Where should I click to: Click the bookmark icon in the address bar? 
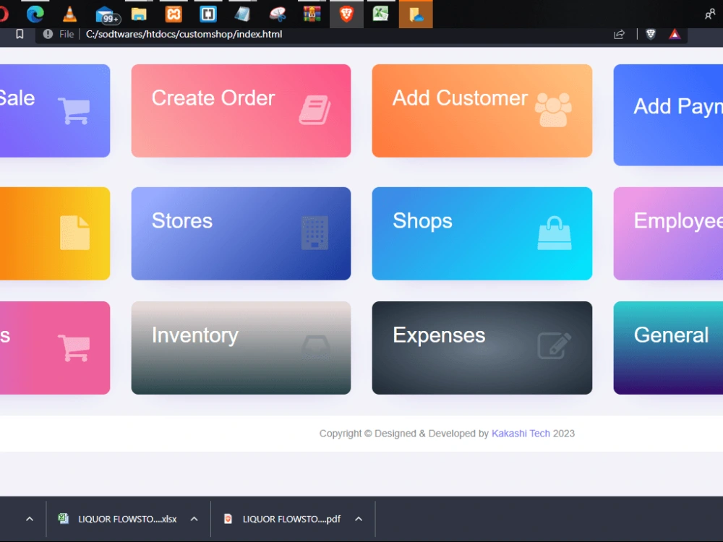tap(20, 34)
